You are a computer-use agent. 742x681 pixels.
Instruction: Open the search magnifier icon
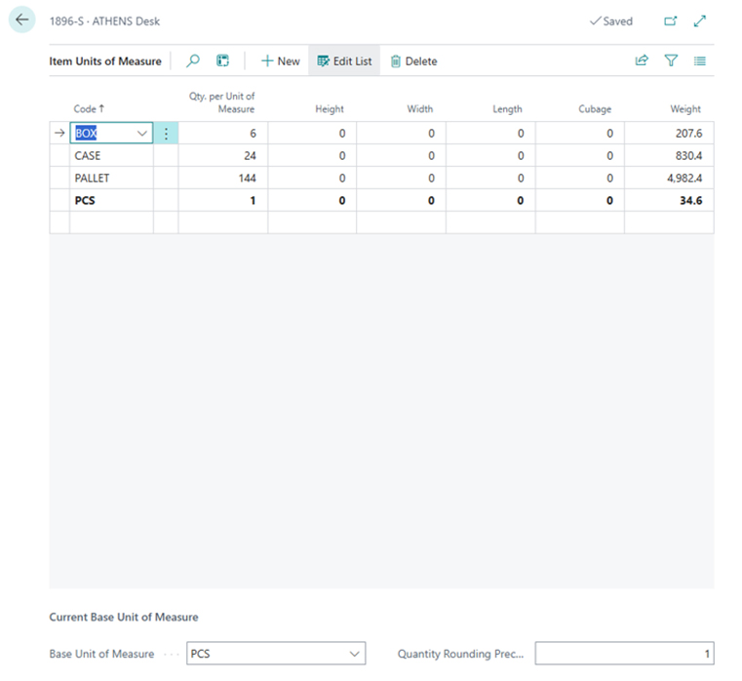[x=193, y=60]
